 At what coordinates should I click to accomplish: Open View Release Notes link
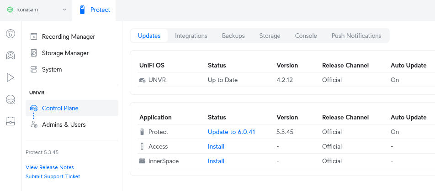50,167
